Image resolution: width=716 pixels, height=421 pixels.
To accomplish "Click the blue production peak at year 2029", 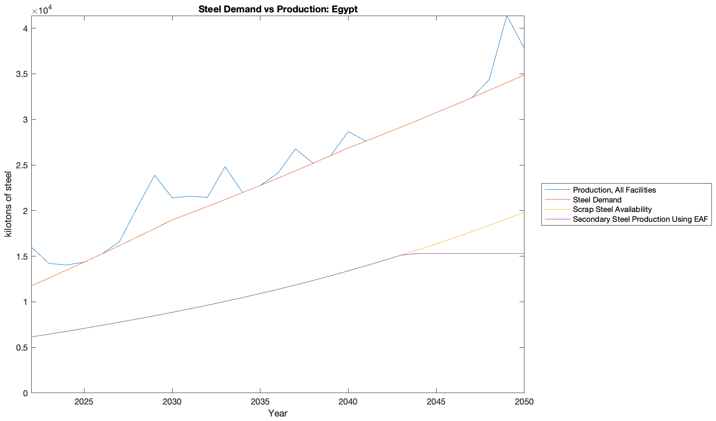I will click(x=154, y=175).
